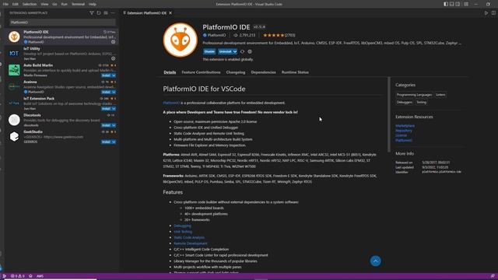Toggle bottom panel layout icon

coord(451,4)
